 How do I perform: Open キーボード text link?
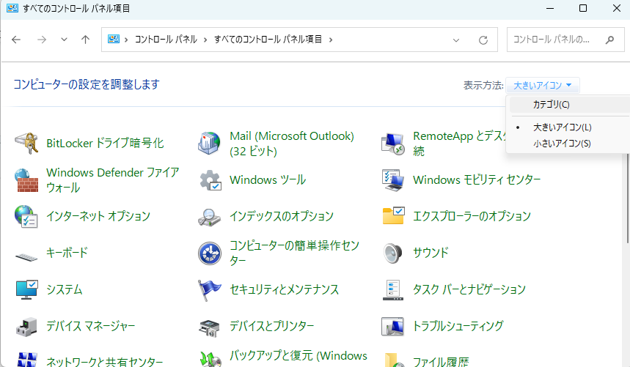coord(67,253)
